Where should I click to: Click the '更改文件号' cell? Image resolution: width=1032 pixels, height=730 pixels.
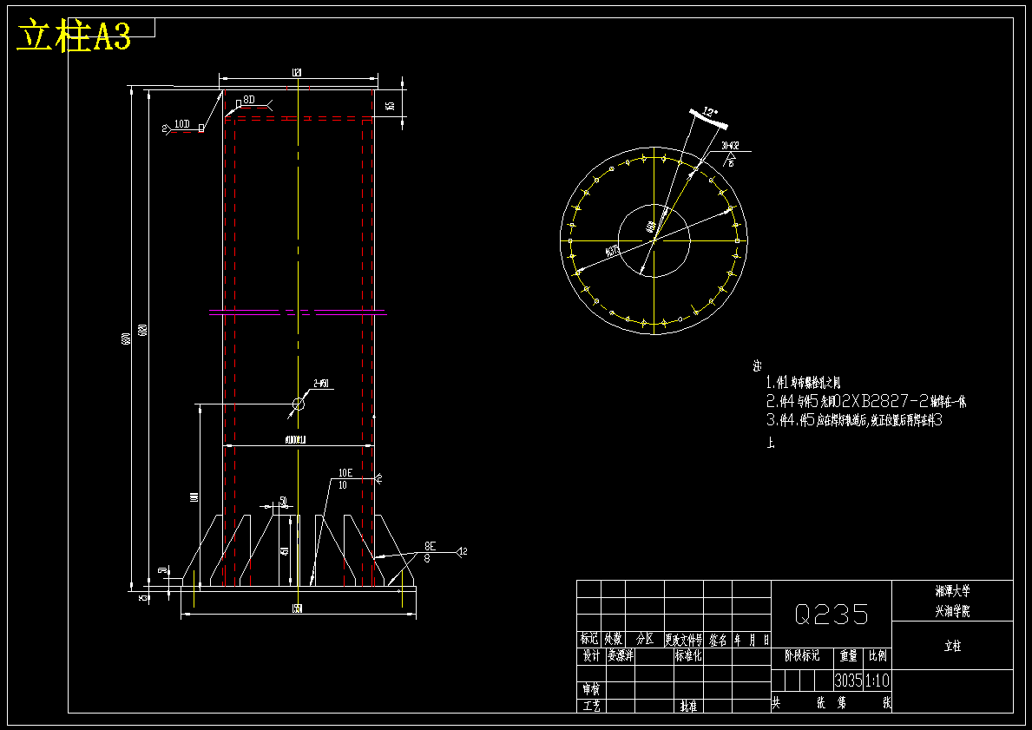684,639
